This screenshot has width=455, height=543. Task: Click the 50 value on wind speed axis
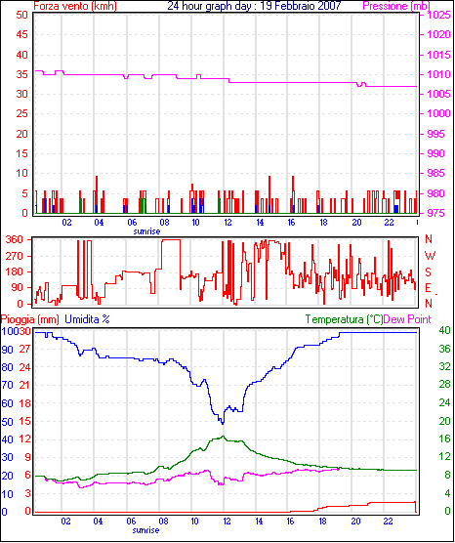pos(21,15)
